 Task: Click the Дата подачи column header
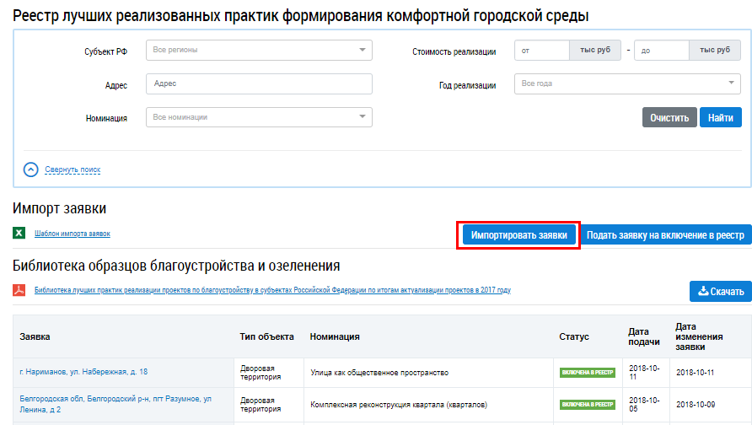[644, 336]
